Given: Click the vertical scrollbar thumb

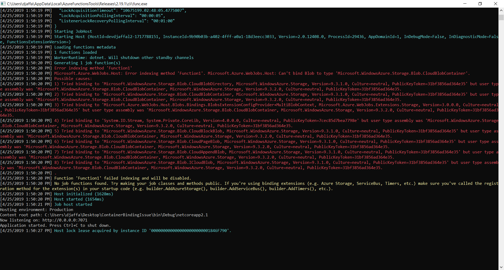Looking at the screenshot, I should pos(501,17).
